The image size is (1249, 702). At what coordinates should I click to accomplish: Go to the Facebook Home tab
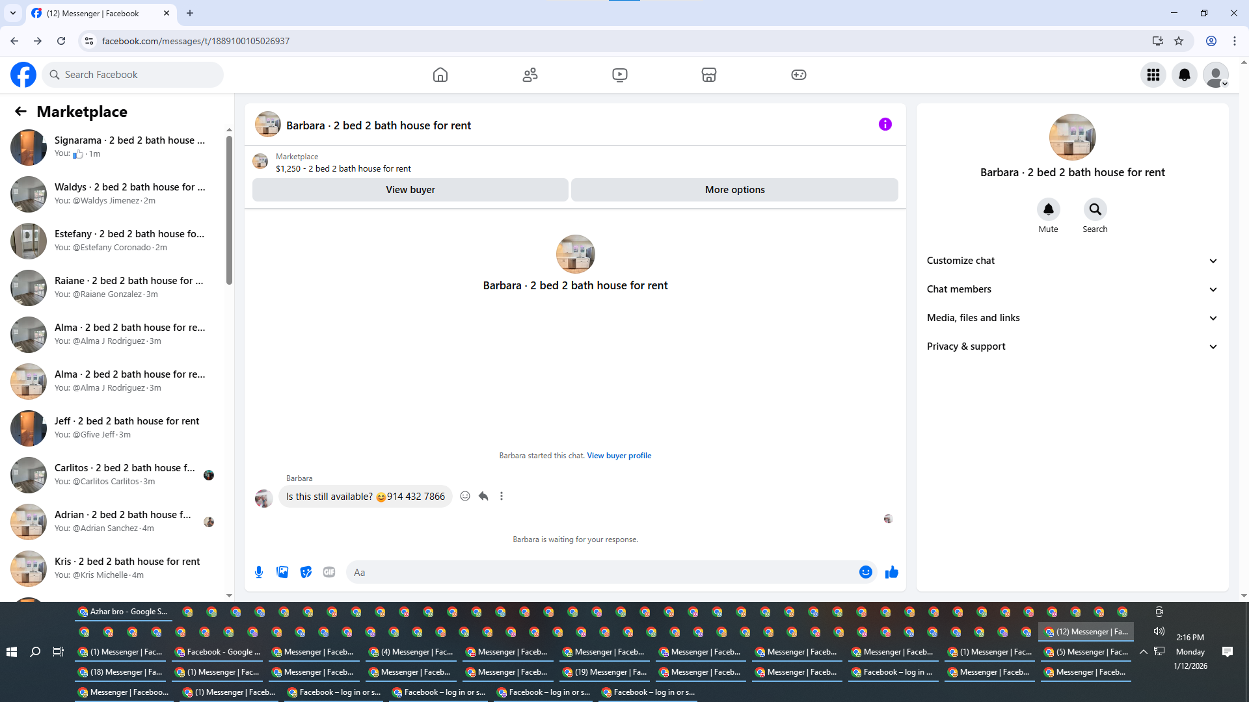[440, 75]
